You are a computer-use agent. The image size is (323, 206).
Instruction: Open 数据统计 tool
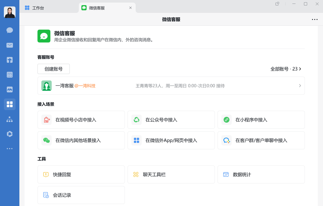pyautogui.click(x=261, y=174)
